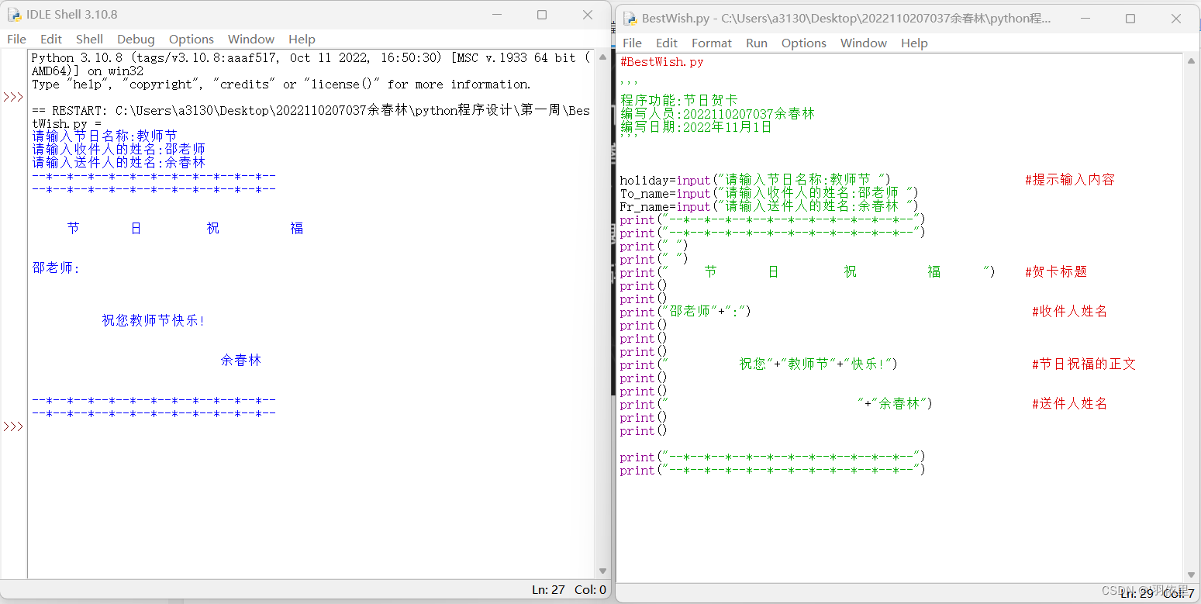
Task: Click the Python icon in BestWish.py title bar
Action: [629, 18]
